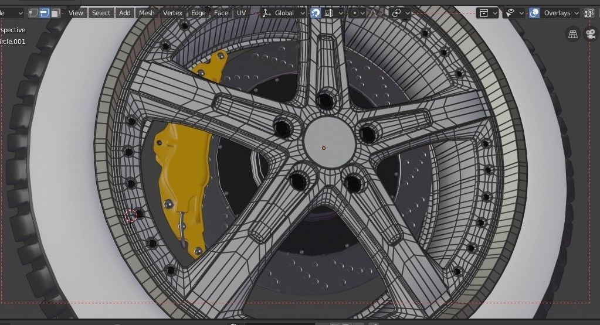Toggle perspective/orthographic grid view icon
The height and width of the screenshot is (325, 600).
click(573, 35)
